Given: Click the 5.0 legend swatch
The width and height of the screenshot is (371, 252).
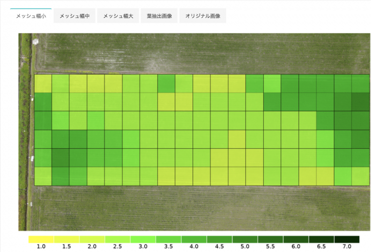Looking at the screenshot, I should pyautogui.click(x=245, y=239).
